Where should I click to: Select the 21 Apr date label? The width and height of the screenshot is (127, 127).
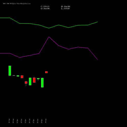[x=17, y=121]
